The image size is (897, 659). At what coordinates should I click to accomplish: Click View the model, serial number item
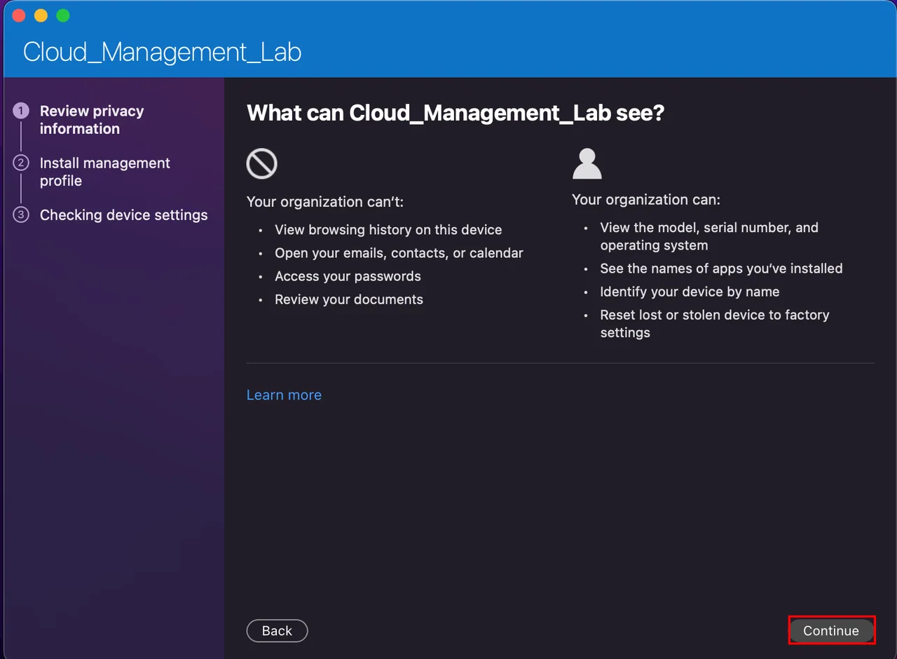[x=709, y=236]
